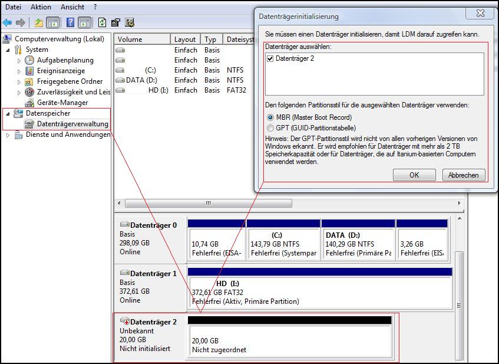Collapse the Datenspeicher tree node

(8, 113)
